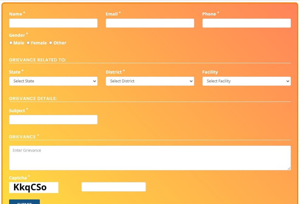Click the Gender field label
This screenshot has width=300, height=204.
tap(17, 35)
